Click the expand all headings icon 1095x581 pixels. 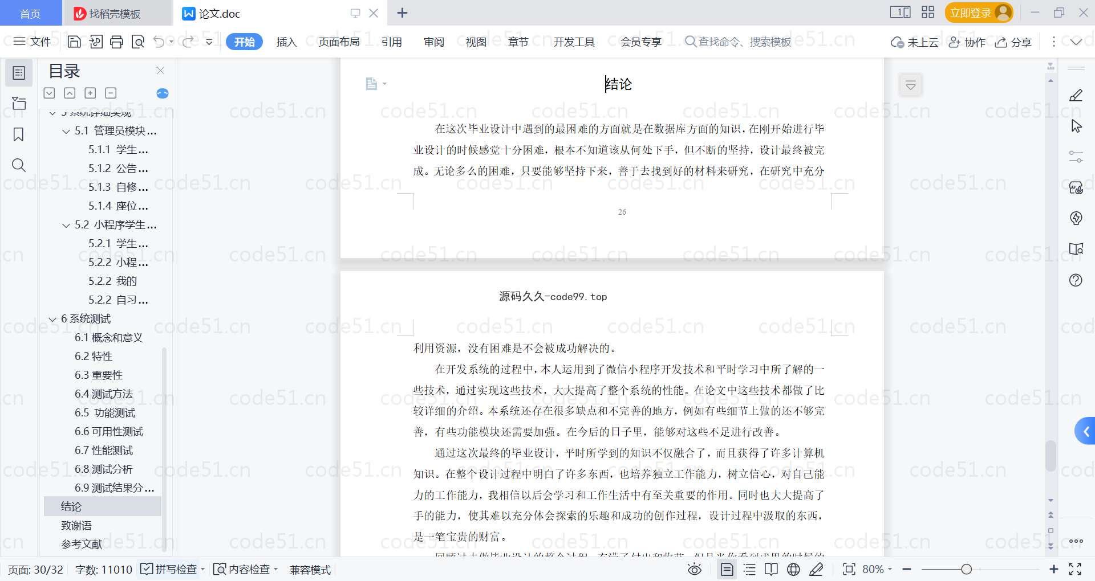[49, 93]
